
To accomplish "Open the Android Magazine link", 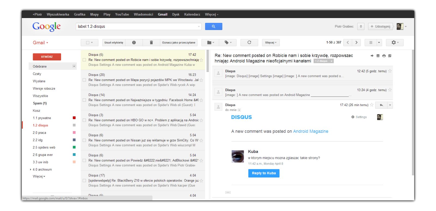I will coord(311,131).
